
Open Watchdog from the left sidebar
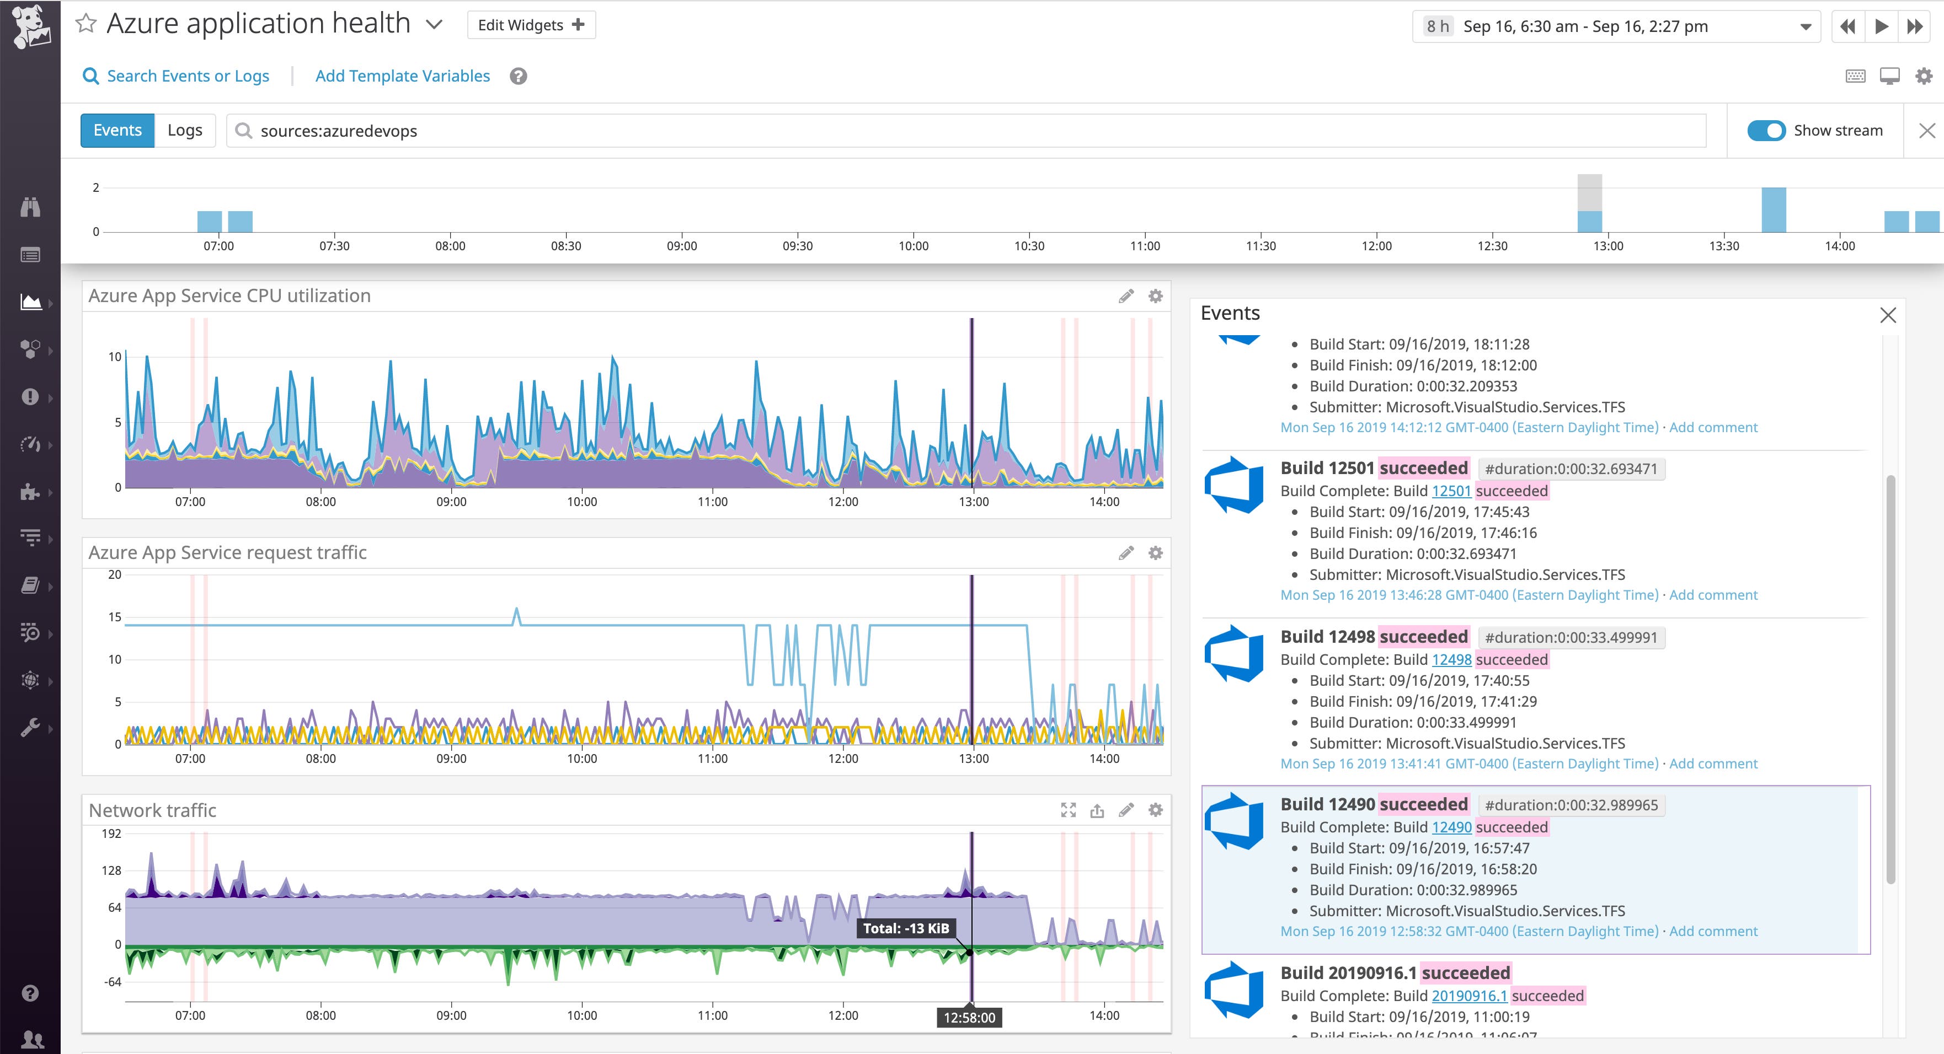30,207
